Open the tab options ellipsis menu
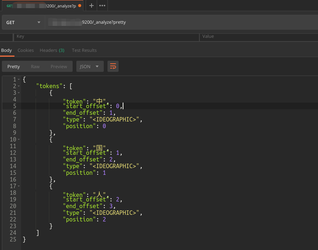 102,6
